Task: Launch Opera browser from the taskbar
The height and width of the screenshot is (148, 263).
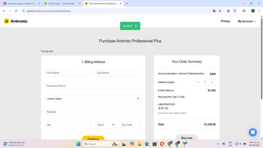Action: click(x=162, y=144)
